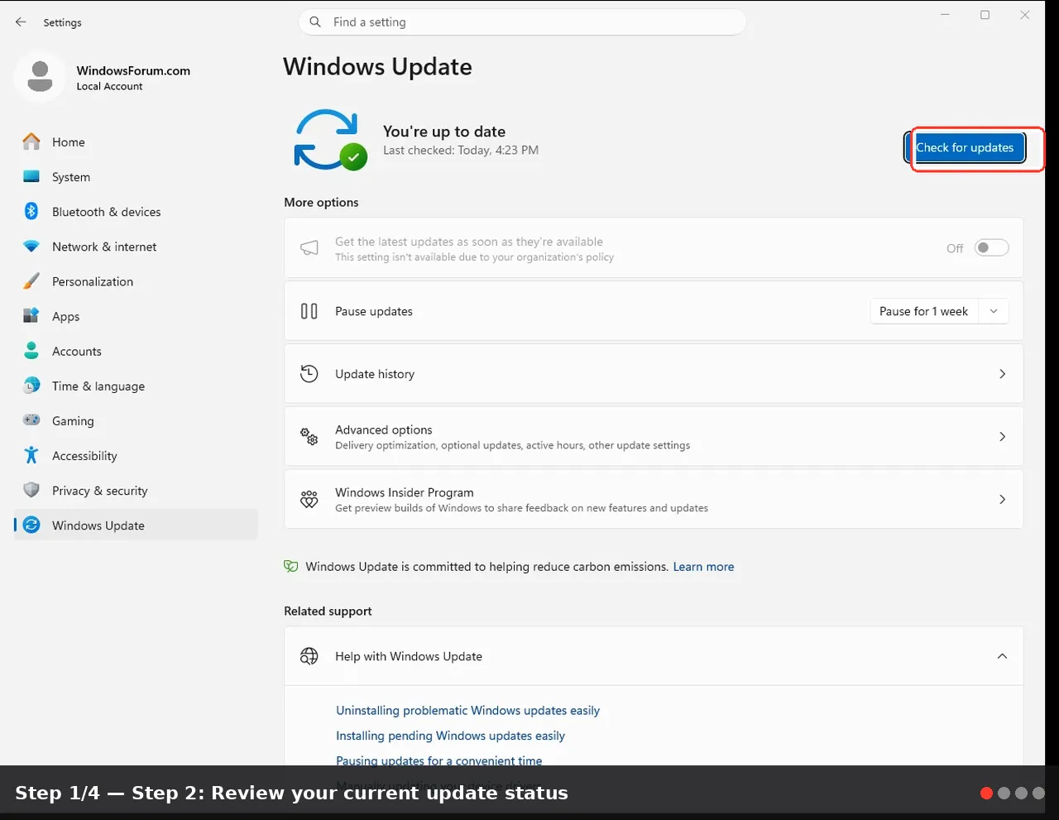Click the Help with Windows Update heading
This screenshot has width=1059, height=820.
(x=409, y=656)
